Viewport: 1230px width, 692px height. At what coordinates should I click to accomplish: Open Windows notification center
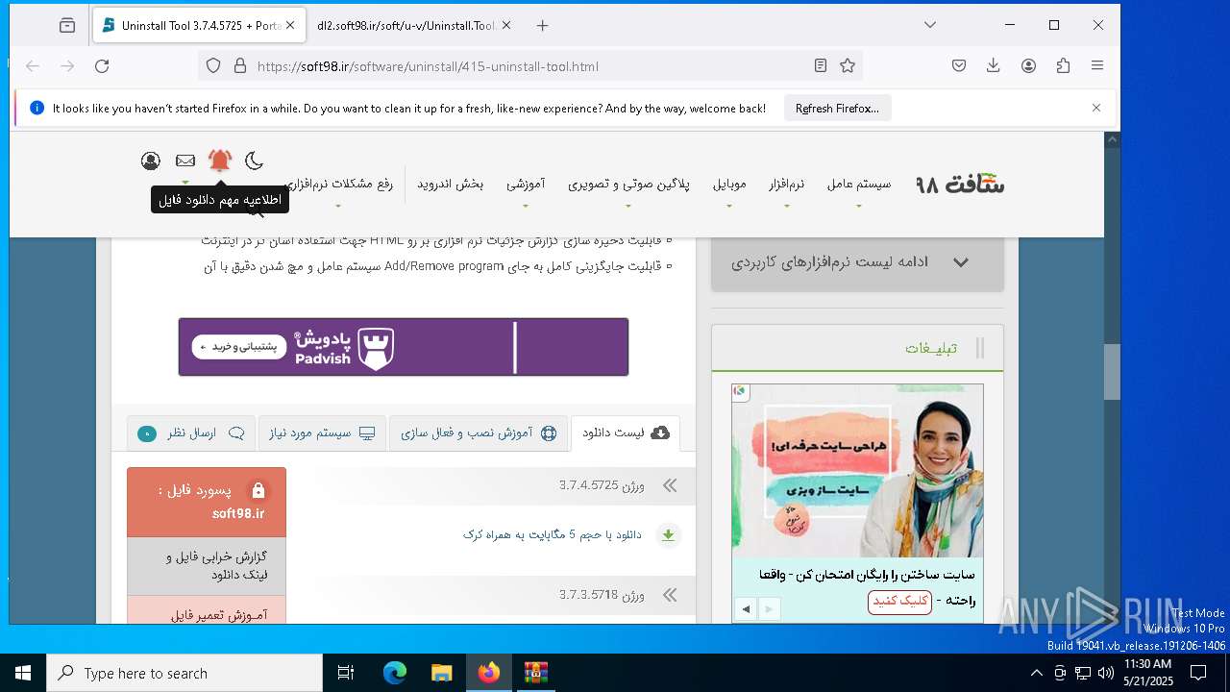tap(1198, 673)
